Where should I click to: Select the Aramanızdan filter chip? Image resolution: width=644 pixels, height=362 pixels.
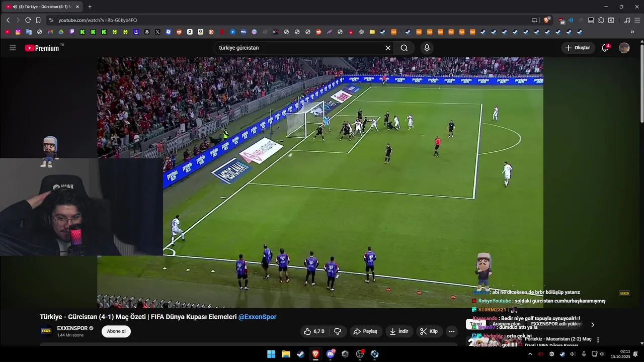[506, 324]
